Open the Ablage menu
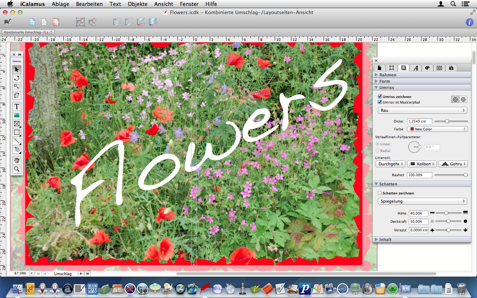Image resolution: width=477 pixels, height=298 pixels. (x=60, y=4)
